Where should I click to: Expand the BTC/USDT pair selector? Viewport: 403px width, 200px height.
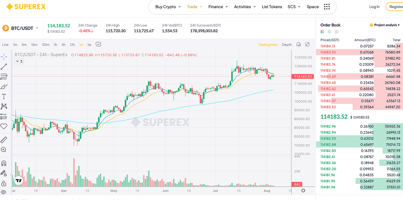[x=37, y=28]
